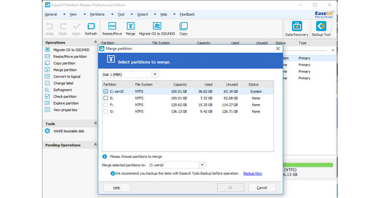The image size is (380, 198).
Task: Open the Data Recovery tool icon
Action: tap(296, 26)
